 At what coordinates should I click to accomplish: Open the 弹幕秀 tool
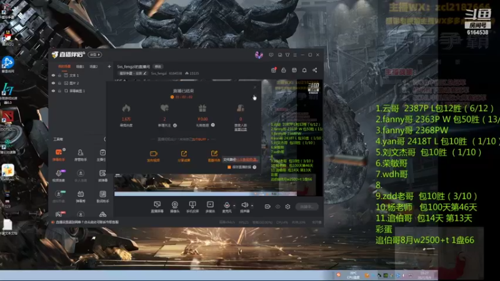[x=81, y=197]
